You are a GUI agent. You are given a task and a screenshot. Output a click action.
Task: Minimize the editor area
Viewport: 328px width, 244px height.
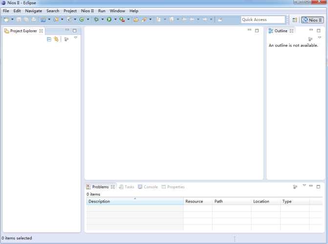point(249,30)
